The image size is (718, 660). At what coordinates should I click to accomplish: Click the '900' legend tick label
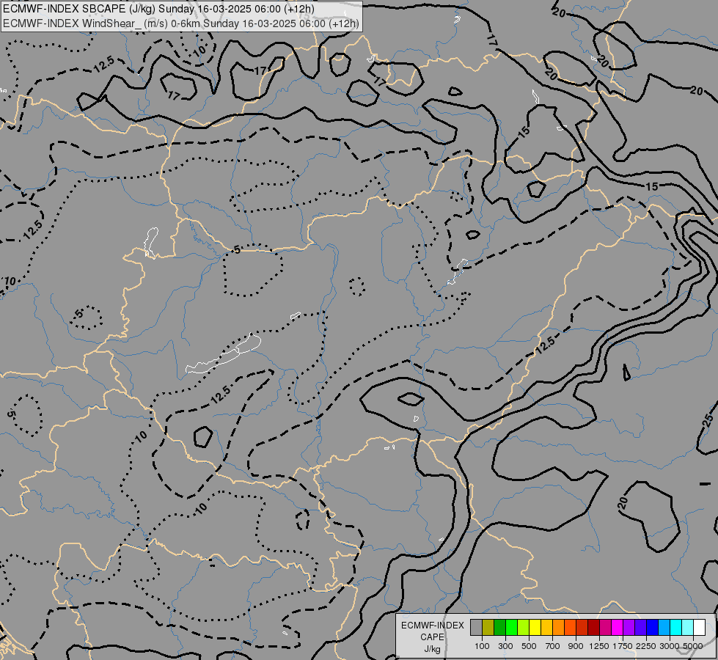576,646
